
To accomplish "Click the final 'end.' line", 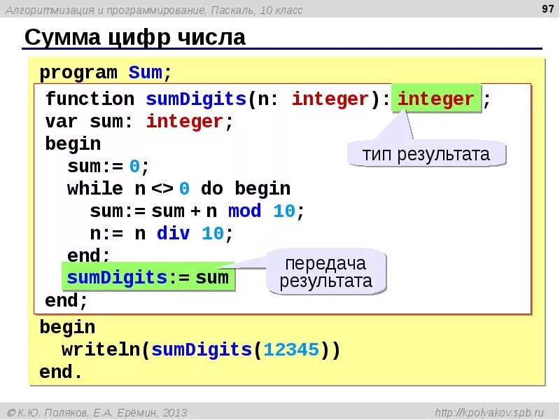I will click(x=61, y=372).
